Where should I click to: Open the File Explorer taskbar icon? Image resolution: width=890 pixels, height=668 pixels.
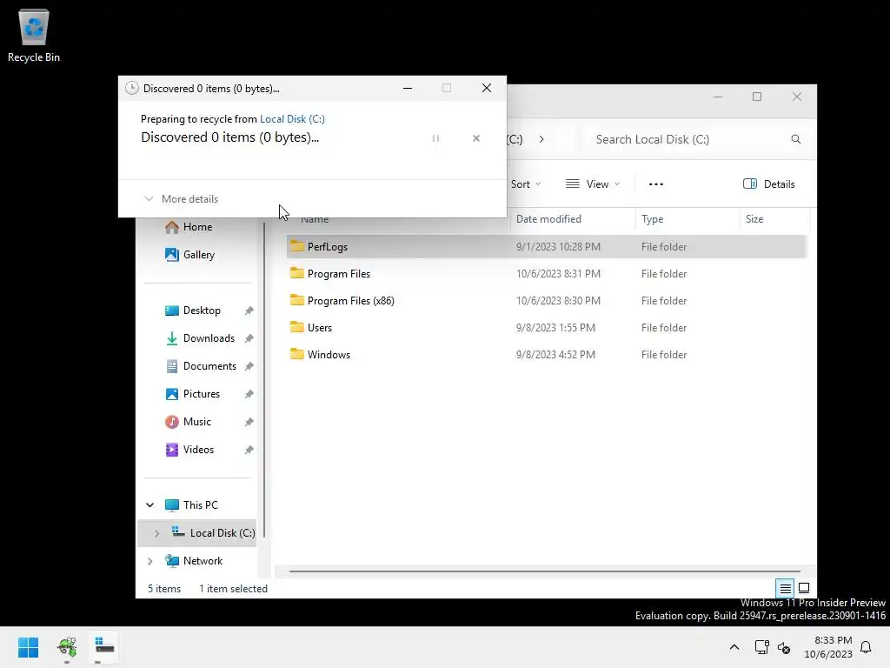[104, 647]
